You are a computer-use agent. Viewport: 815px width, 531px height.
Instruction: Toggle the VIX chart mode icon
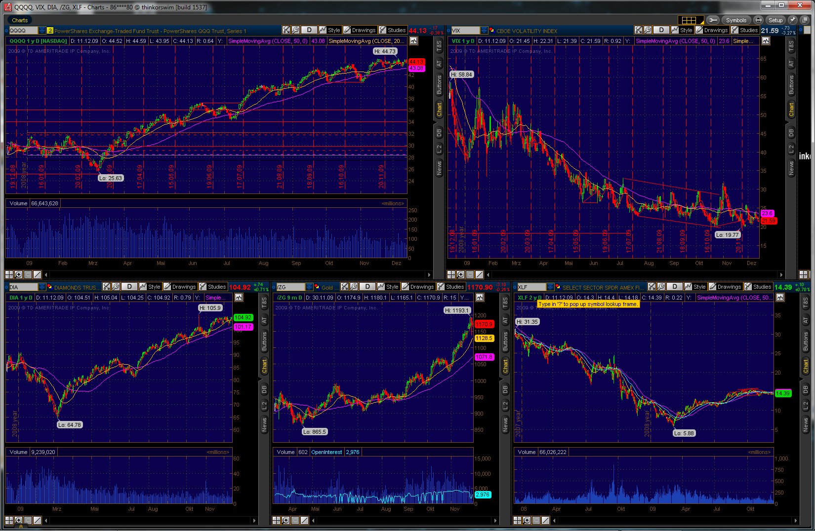tap(766, 41)
